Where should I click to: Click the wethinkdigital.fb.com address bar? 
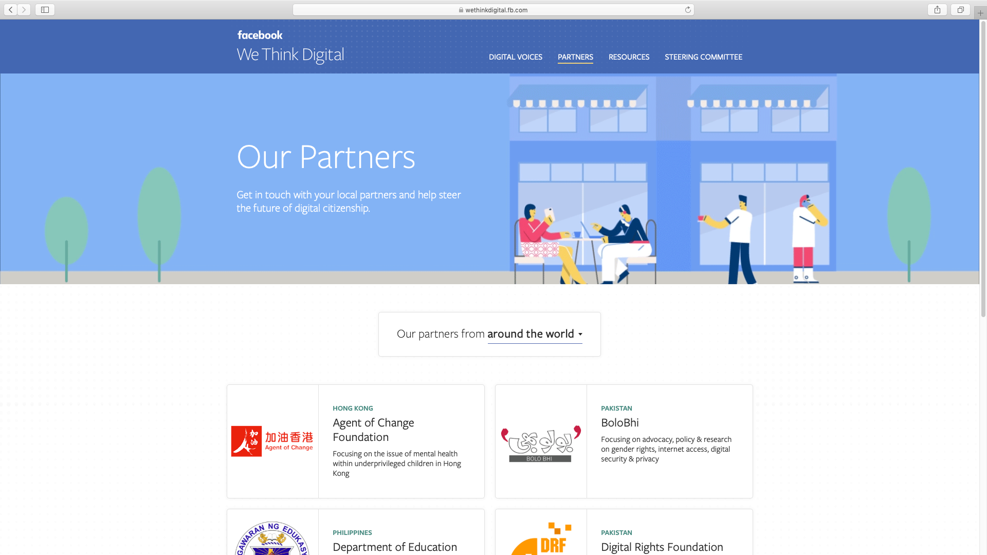(x=493, y=10)
